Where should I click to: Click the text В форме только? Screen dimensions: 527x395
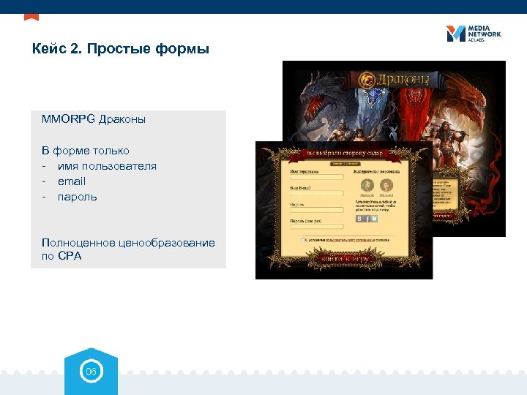point(86,151)
